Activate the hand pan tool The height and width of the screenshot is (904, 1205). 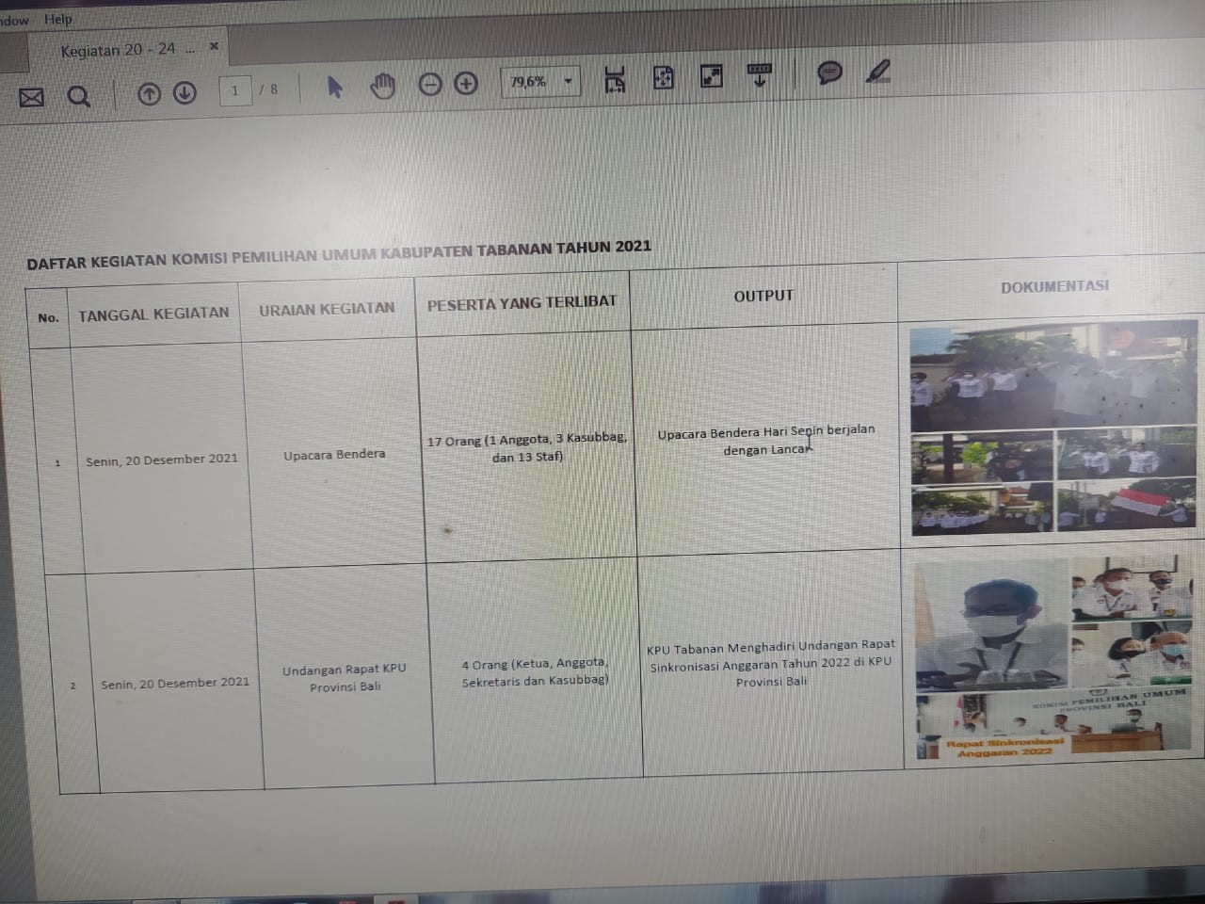pyautogui.click(x=382, y=86)
